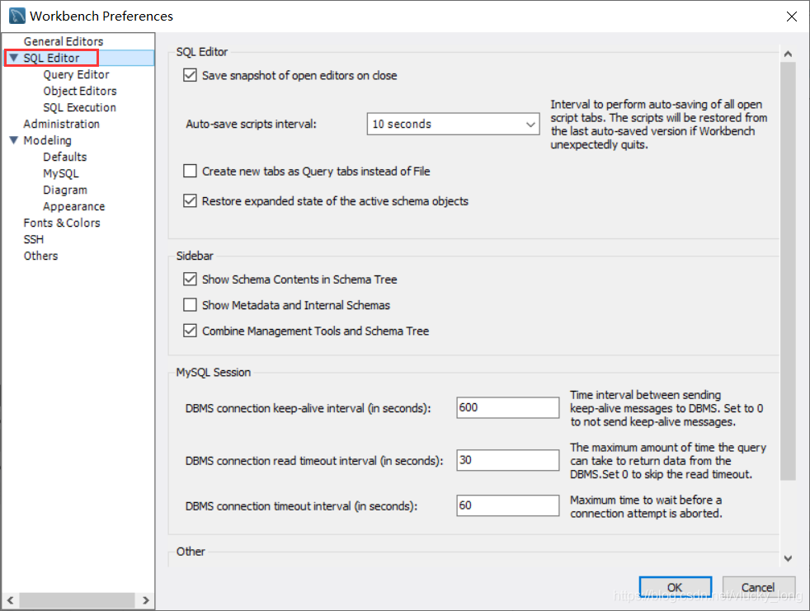Click the 'Time interval between sending' description text
This screenshot has height=611, width=810.
(666, 408)
